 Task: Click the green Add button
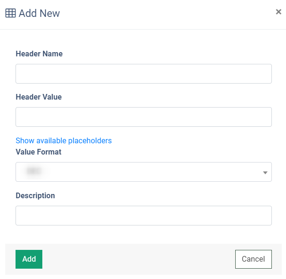tap(29, 259)
